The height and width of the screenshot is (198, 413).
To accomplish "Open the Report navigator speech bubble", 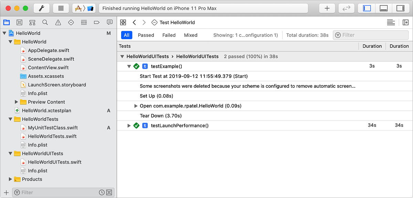I will point(109,22).
